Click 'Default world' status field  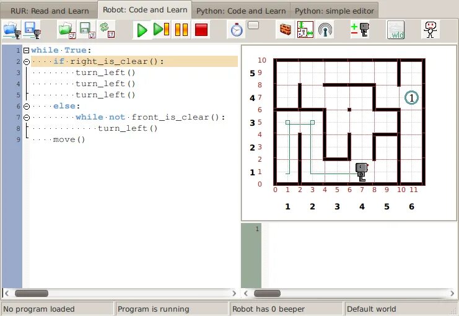pyautogui.click(x=401, y=309)
